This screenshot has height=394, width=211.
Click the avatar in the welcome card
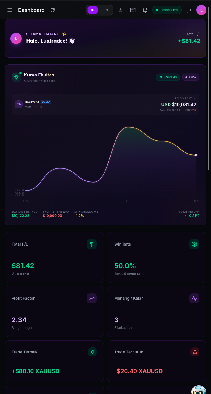(16, 38)
